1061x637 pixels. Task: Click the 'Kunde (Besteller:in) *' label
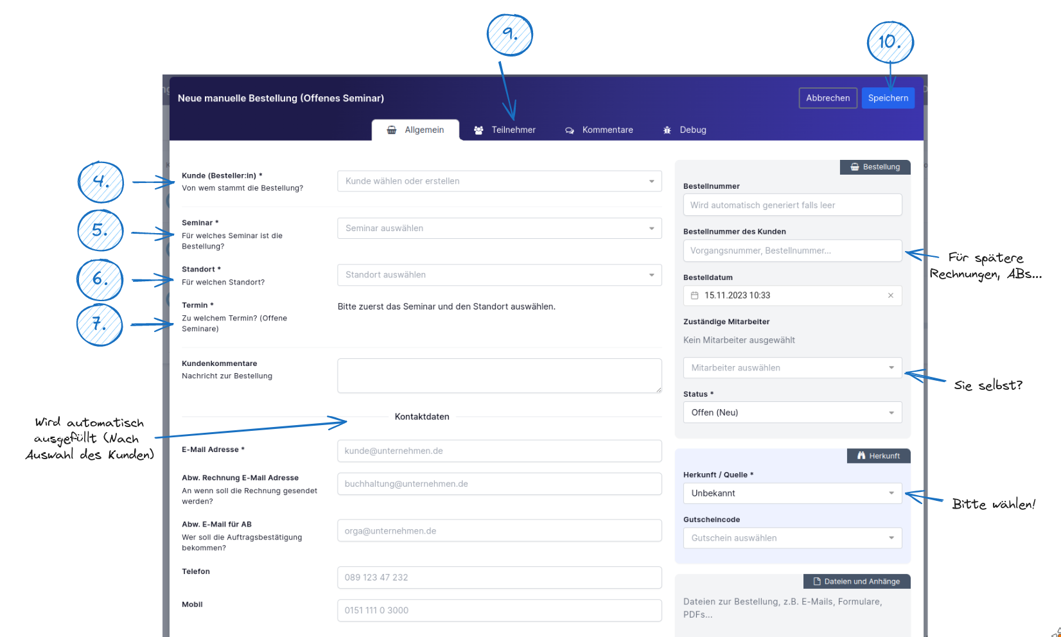click(x=222, y=175)
